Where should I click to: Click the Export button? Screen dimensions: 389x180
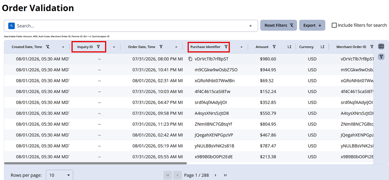312,25
